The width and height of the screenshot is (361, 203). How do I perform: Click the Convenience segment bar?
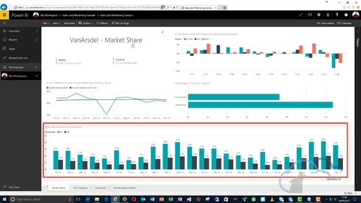[234, 97]
